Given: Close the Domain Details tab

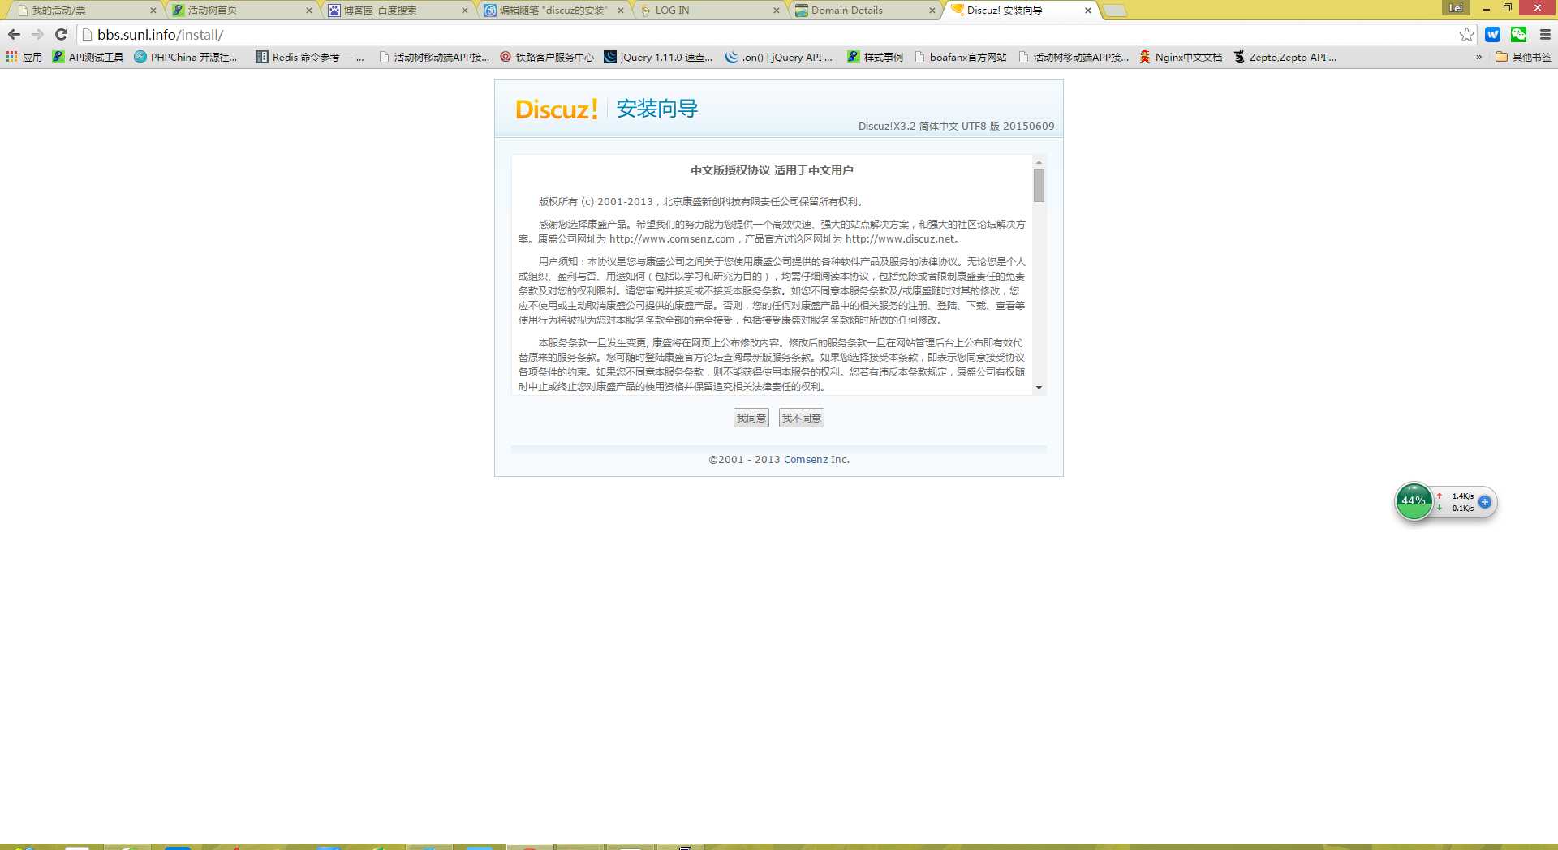Looking at the screenshot, I should tap(932, 11).
